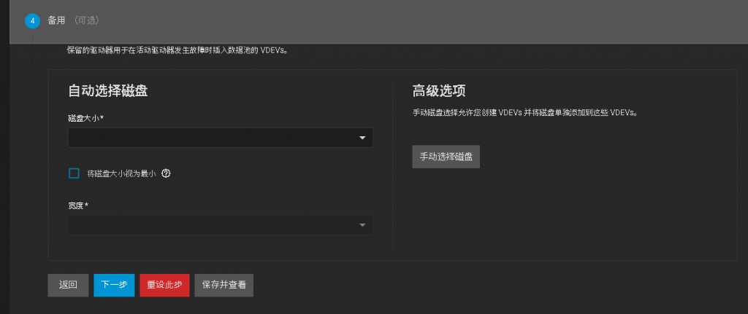This screenshot has height=314, width=748.
Task: Click the arrow of the 磁盘大小 dropdown
Action: click(362, 138)
